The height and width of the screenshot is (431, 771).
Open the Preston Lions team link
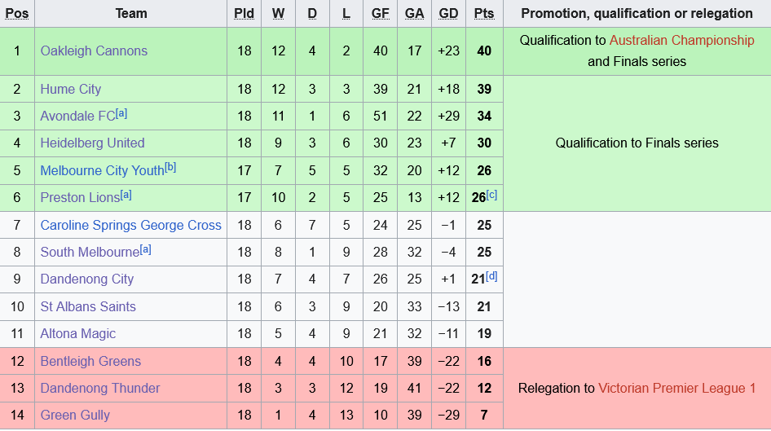[80, 197]
